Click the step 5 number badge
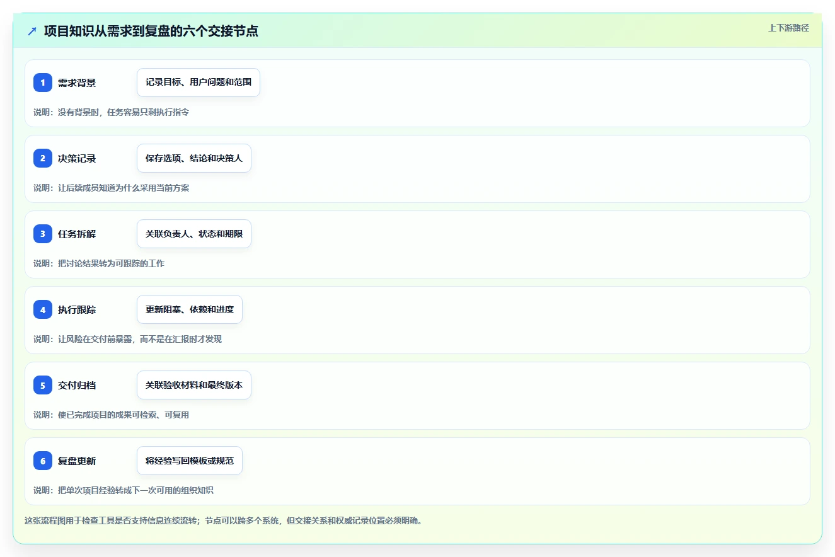The image size is (835, 557). (x=43, y=385)
